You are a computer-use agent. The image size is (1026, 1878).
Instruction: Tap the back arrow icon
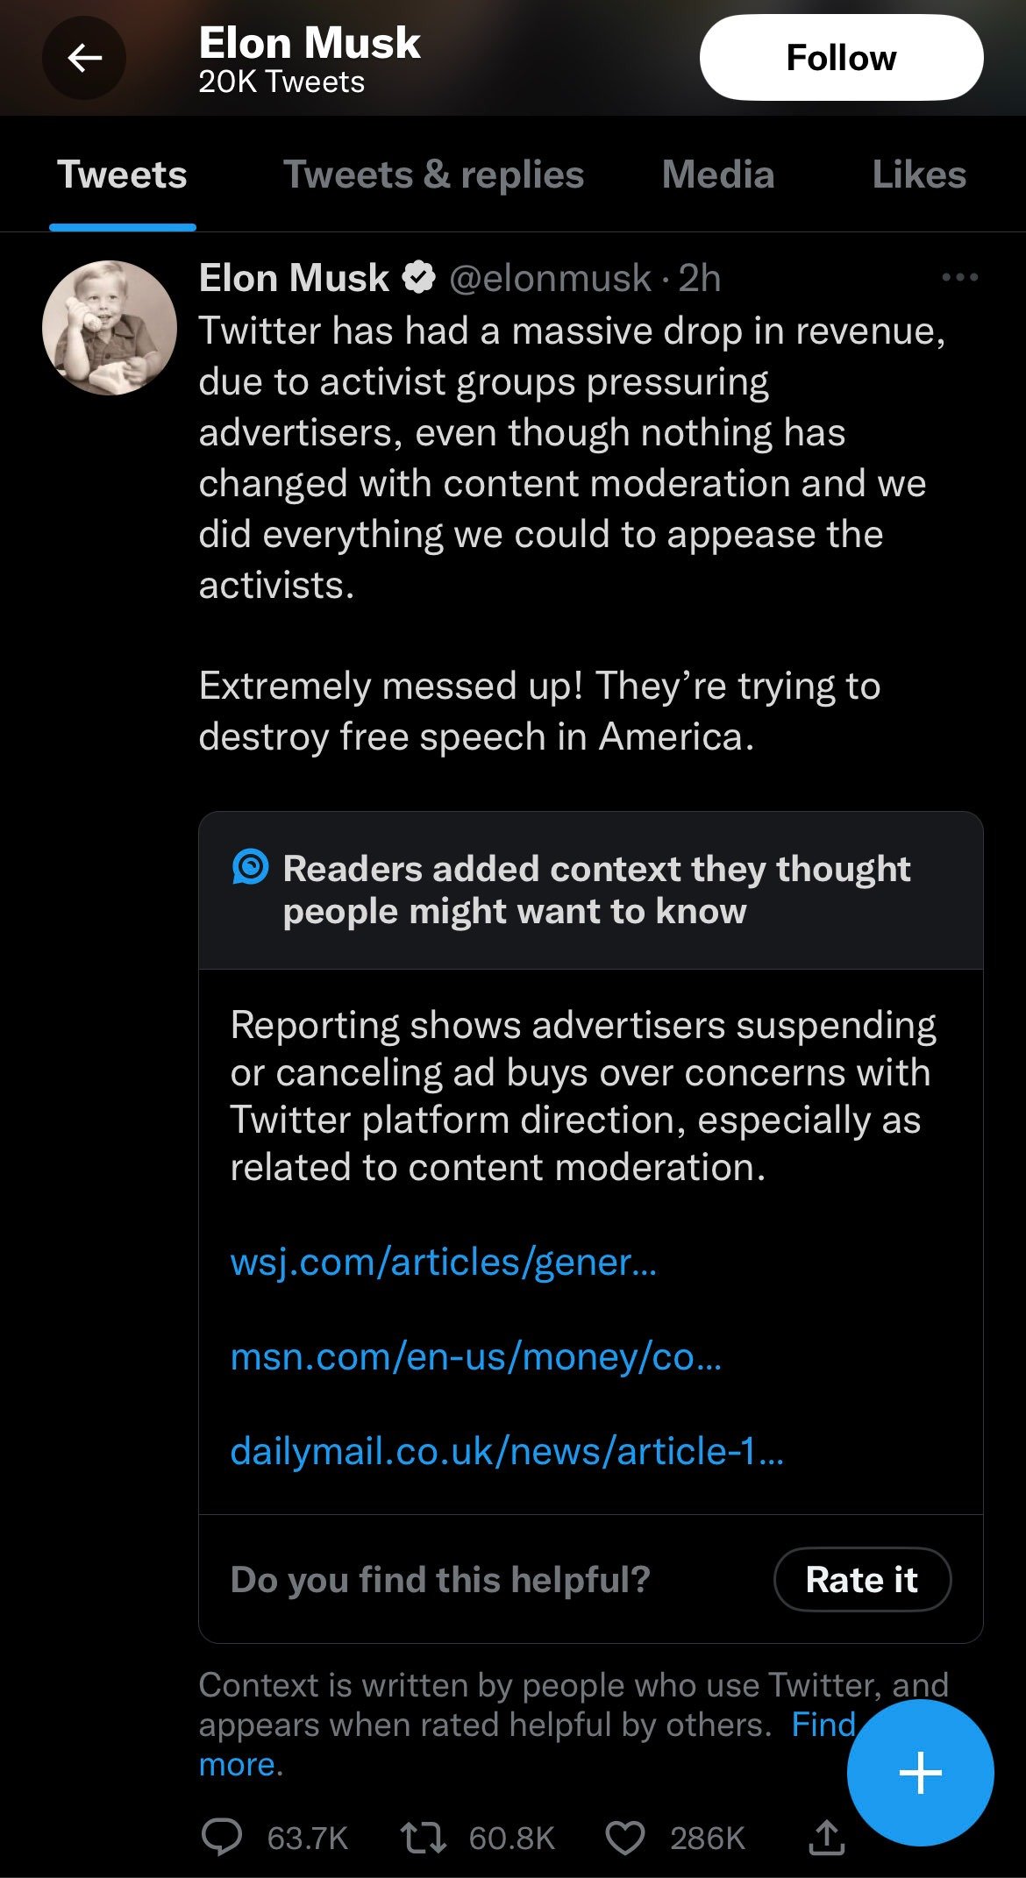(x=84, y=59)
